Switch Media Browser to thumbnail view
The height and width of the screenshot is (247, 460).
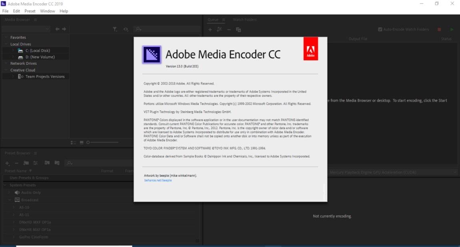pyautogui.click(x=82, y=143)
